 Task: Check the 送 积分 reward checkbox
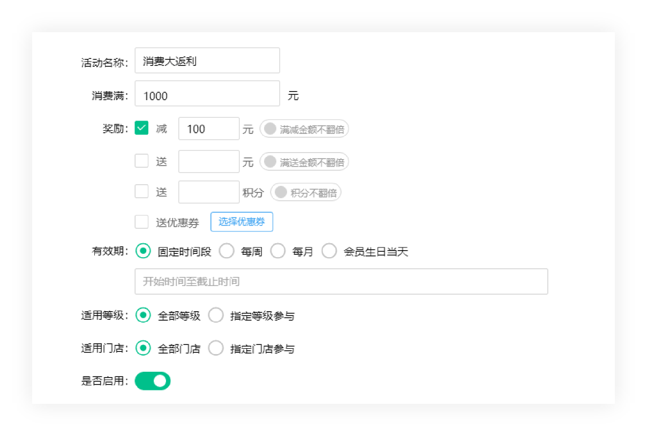pyautogui.click(x=141, y=192)
